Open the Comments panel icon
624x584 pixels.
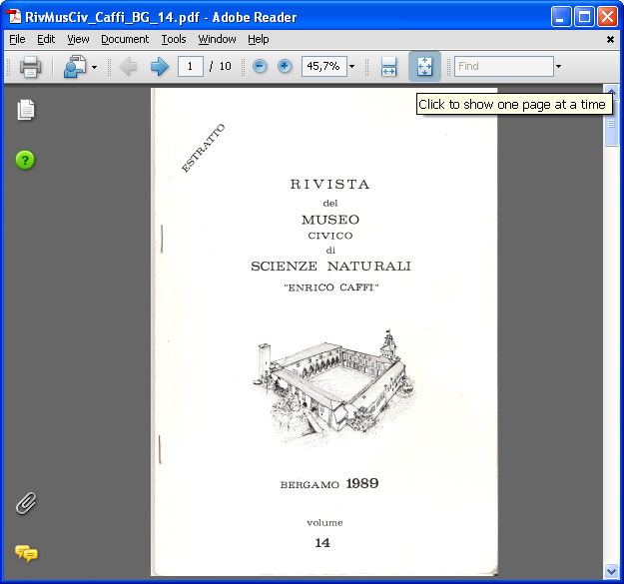tap(26, 553)
